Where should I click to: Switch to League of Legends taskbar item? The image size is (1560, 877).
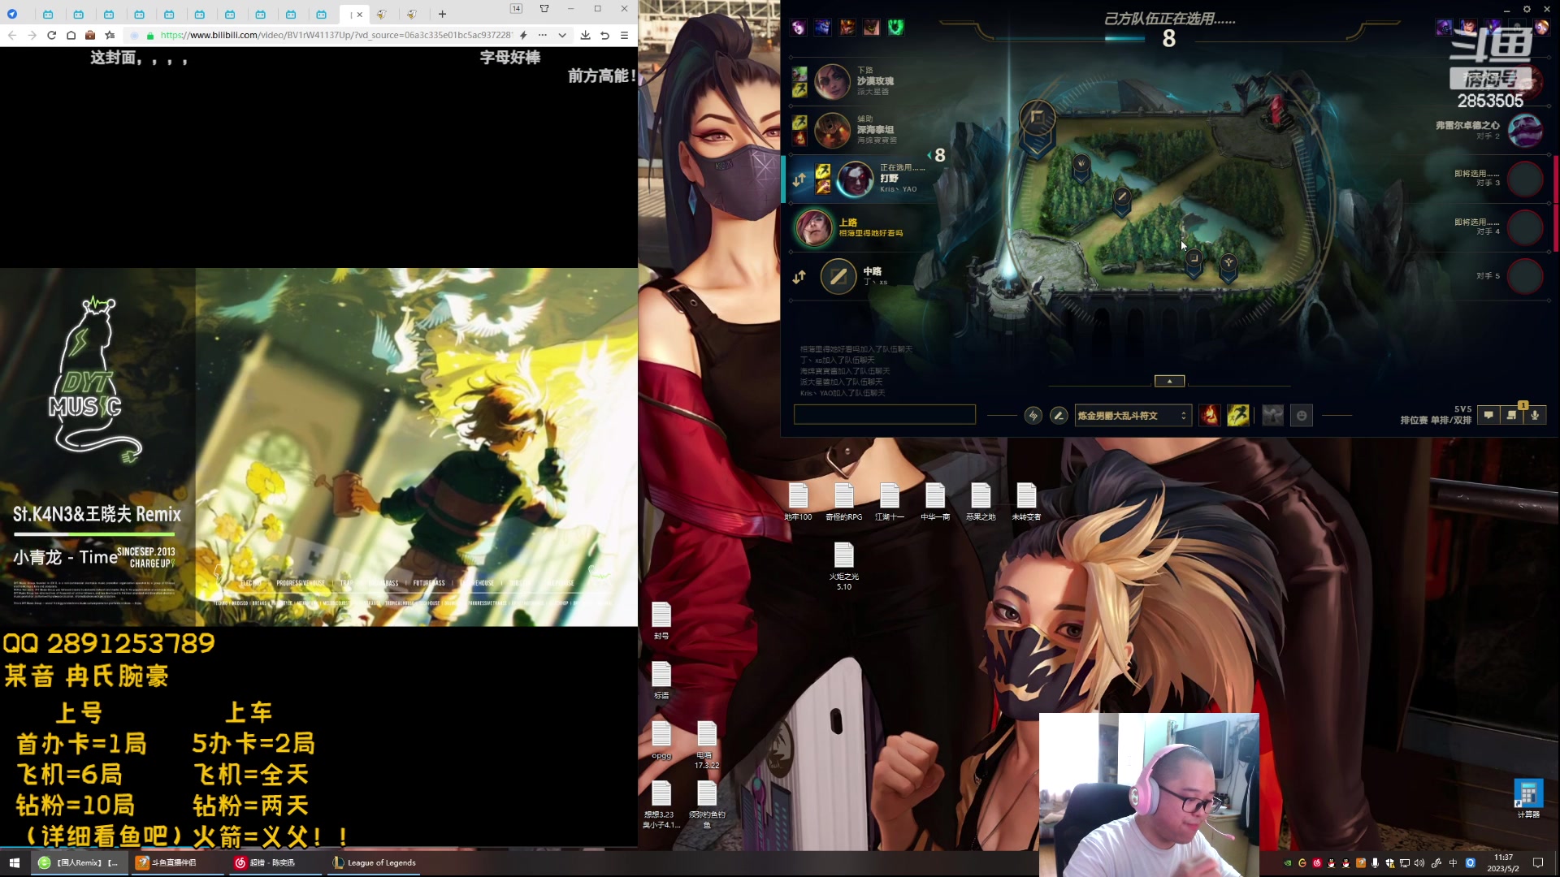click(x=375, y=862)
